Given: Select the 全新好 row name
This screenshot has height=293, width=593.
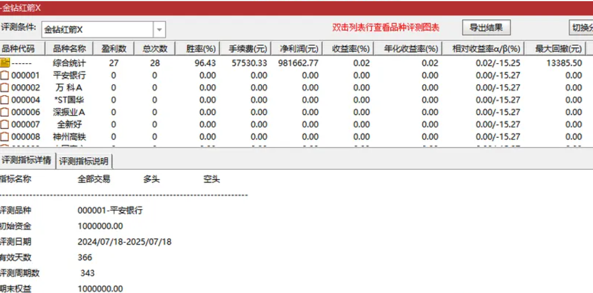Looking at the screenshot, I should pyautogui.click(x=69, y=124).
